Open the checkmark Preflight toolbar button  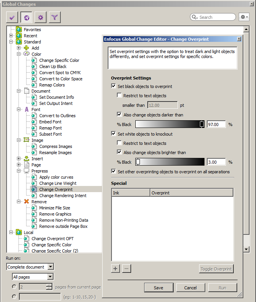pos(12,18)
